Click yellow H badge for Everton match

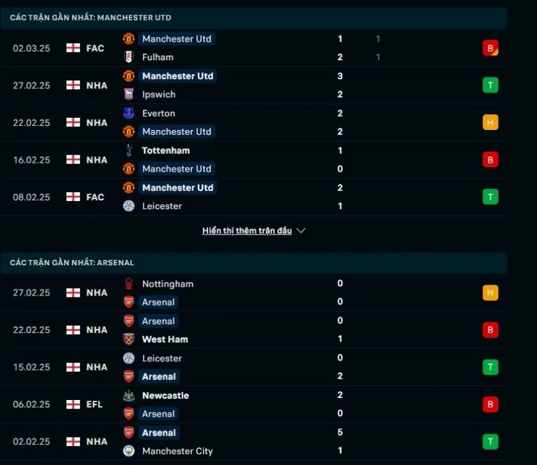point(490,123)
